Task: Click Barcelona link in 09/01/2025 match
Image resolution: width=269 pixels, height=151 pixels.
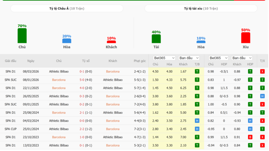Action: pyautogui.click(x=113, y=104)
